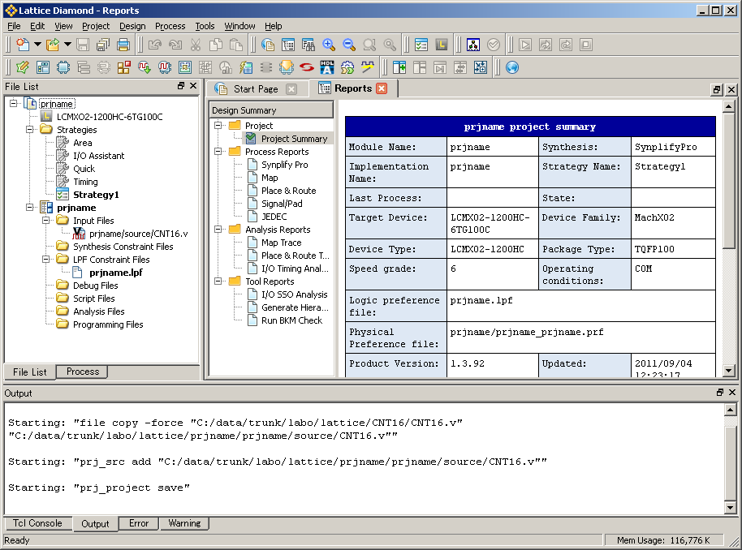Open the Run BKM Check report
The width and height of the screenshot is (742, 550).
point(291,320)
